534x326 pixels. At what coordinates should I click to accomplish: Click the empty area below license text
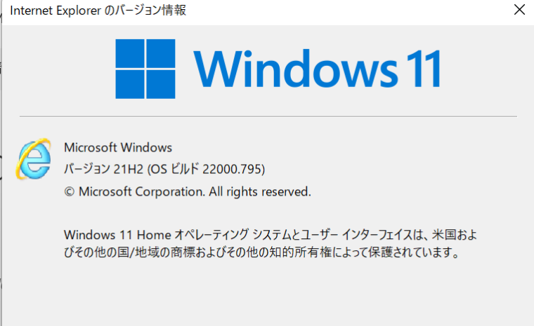[x=268, y=292]
